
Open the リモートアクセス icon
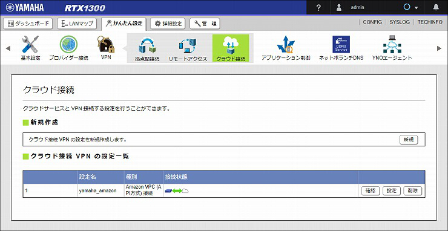coord(188,47)
